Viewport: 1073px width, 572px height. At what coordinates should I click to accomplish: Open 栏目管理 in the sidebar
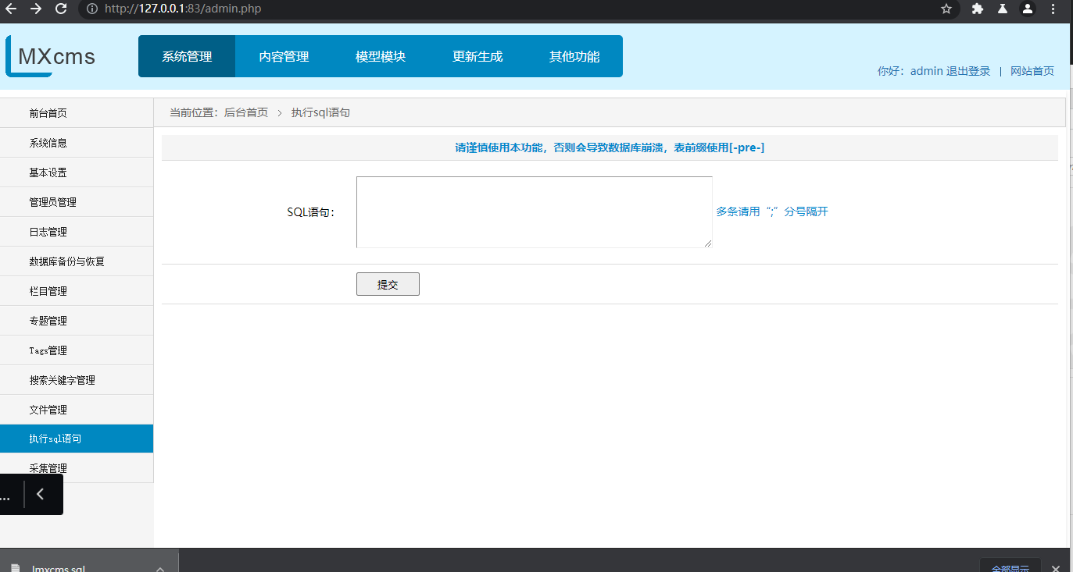tap(77, 291)
